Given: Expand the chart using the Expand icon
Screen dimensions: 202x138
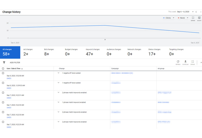Looking at the screenshot, I should 193,18.
